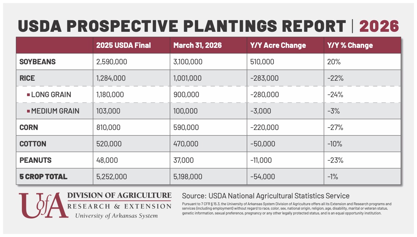Click the red bullet beside MEDIUM GRAIN

click(28, 111)
